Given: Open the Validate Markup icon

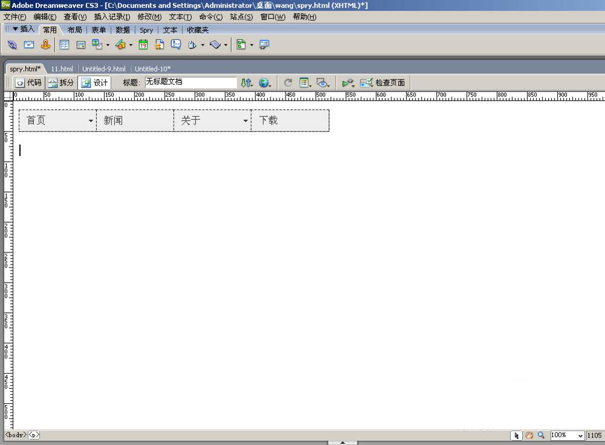Looking at the screenshot, I should 348,83.
